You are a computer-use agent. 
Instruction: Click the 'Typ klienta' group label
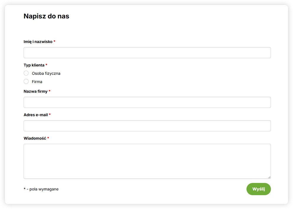click(x=34, y=65)
